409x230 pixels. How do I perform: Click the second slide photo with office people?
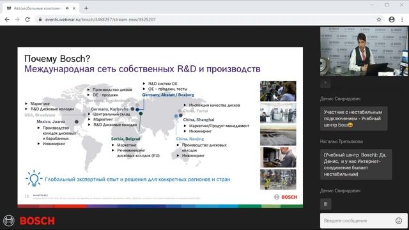click(278, 113)
